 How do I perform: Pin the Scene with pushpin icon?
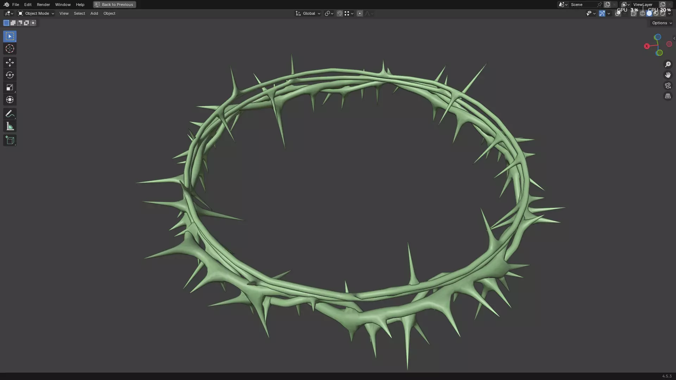(x=599, y=5)
